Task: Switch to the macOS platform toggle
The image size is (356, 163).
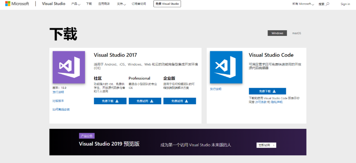Action: click(x=297, y=33)
